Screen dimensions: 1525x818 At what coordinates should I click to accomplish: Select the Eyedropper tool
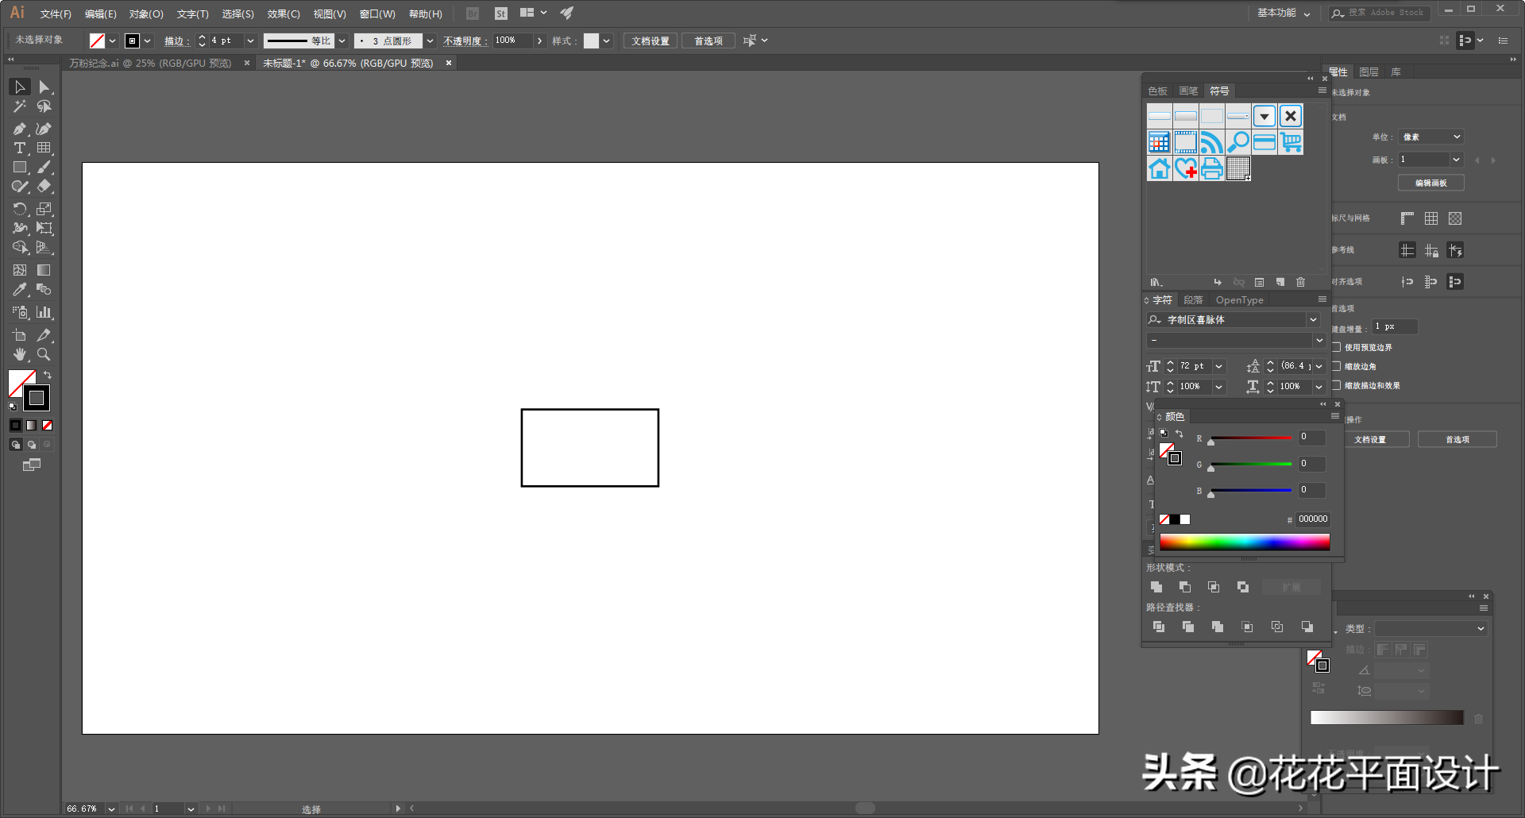pyautogui.click(x=20, y=290)
